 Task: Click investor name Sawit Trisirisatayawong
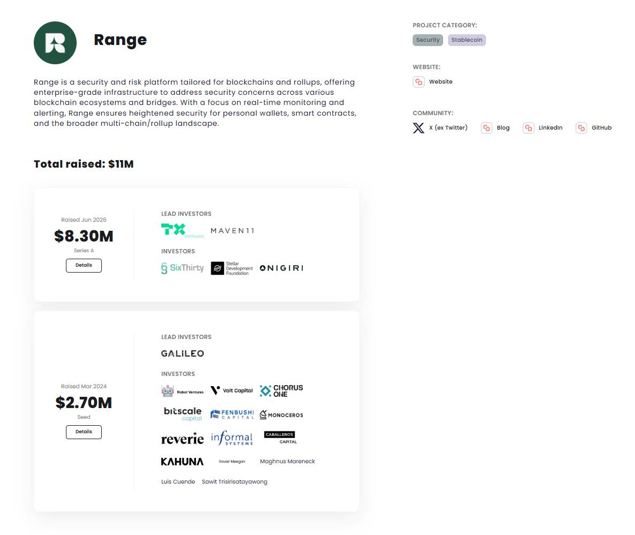coord(235,481)
